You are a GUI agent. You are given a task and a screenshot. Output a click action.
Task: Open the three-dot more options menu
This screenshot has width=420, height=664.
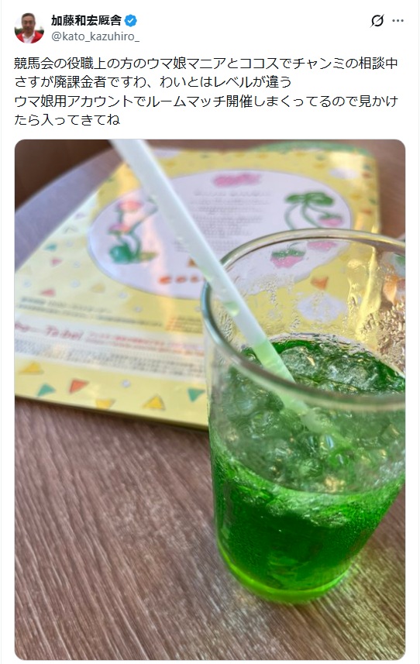click(x=398, y=20)
